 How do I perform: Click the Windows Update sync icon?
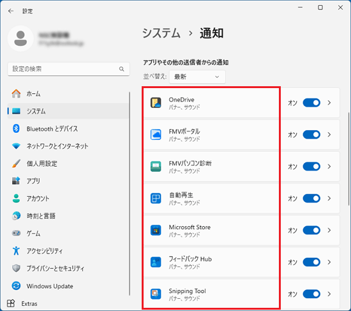(16, 285)
